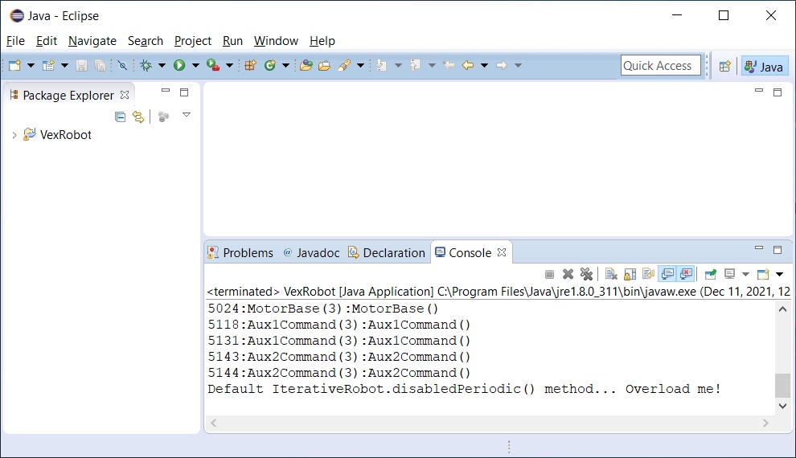Select the VexRobot project
796x458 pixels.
[x=65, y=134]
